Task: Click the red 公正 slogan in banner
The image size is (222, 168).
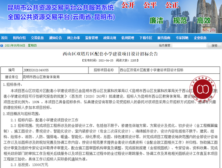Action: (172, 5)
